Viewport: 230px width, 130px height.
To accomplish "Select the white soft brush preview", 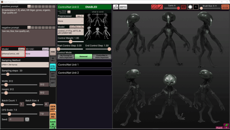I will (190, 7).
